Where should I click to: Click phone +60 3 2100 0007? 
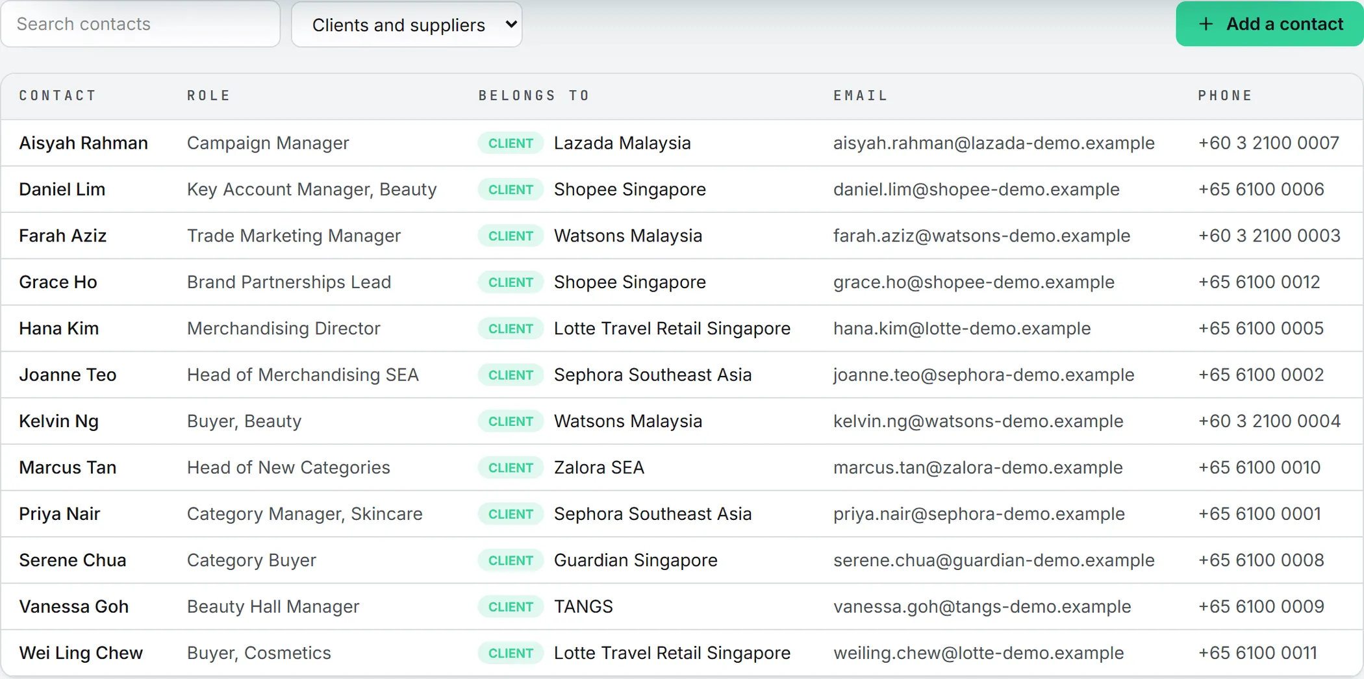(1269, 143)
